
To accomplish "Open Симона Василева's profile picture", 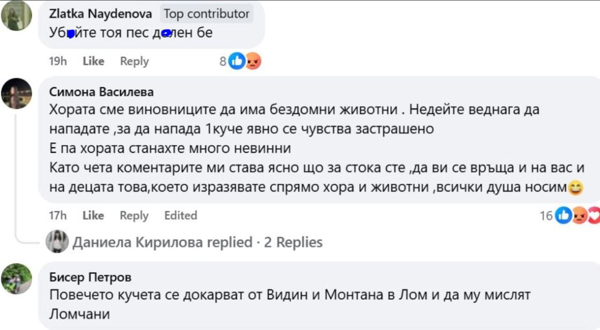I will pyautogui.click(x=16, y=93).
